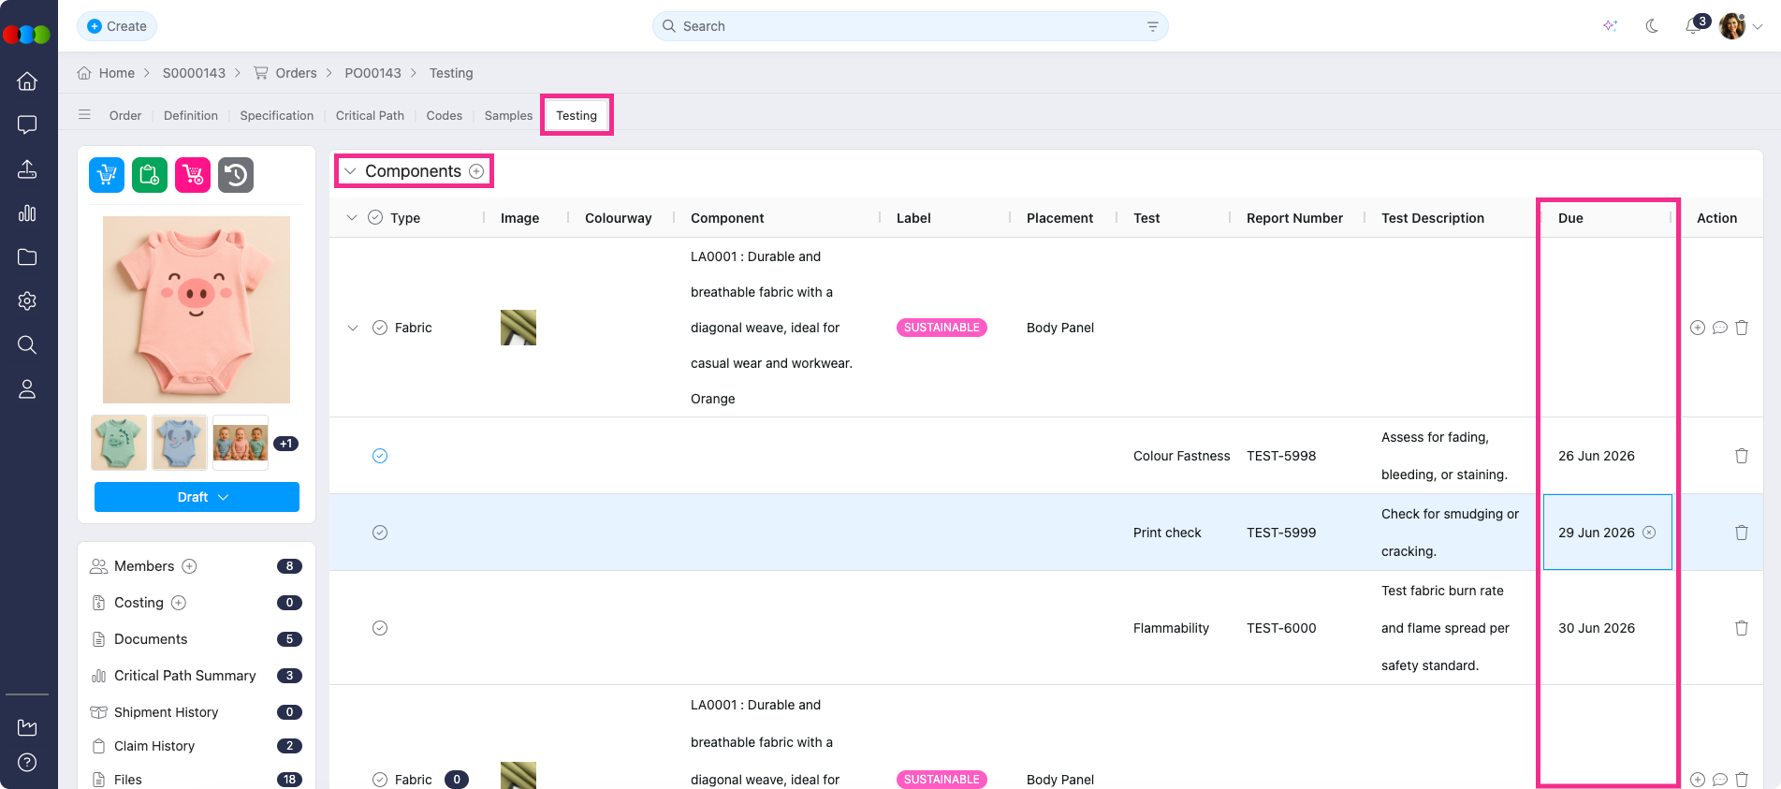Toggle the second Fabric row checkbox
Image resolution: width=1781 pixels, height=789 pixels.
pyautogui.click(x=380, y=780)
